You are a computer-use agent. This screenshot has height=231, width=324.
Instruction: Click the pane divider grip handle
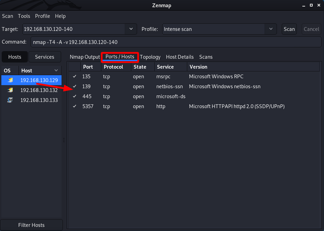[x=64, y=140]
